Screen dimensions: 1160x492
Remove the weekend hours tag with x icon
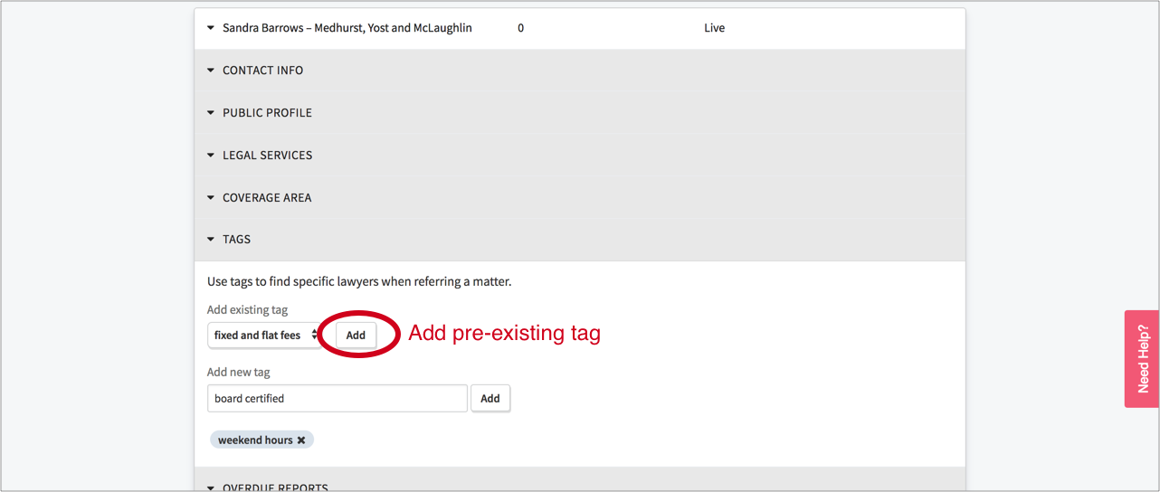[301, 440]
